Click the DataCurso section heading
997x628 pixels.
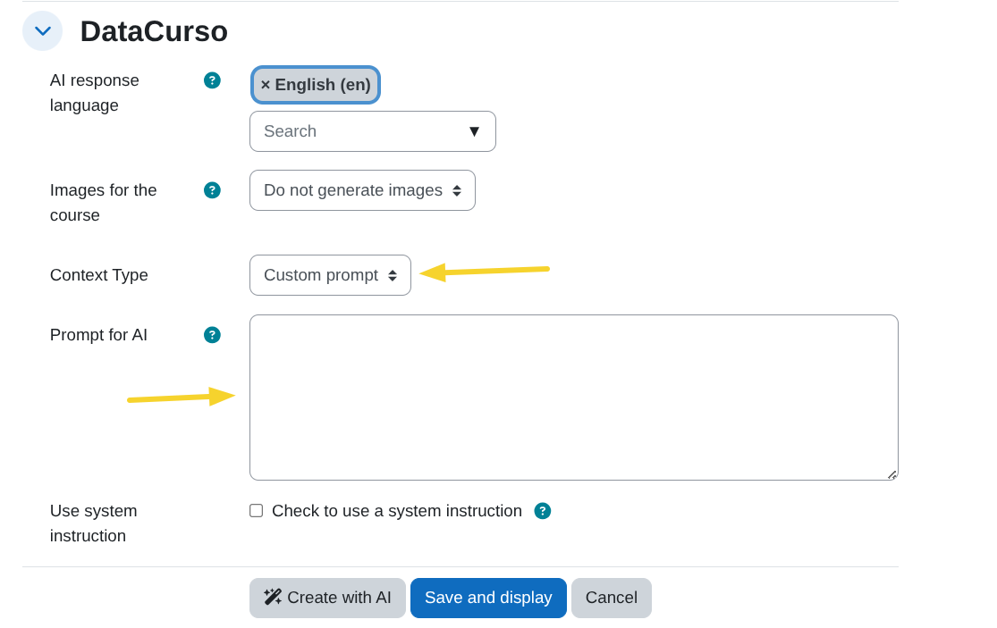154,31
